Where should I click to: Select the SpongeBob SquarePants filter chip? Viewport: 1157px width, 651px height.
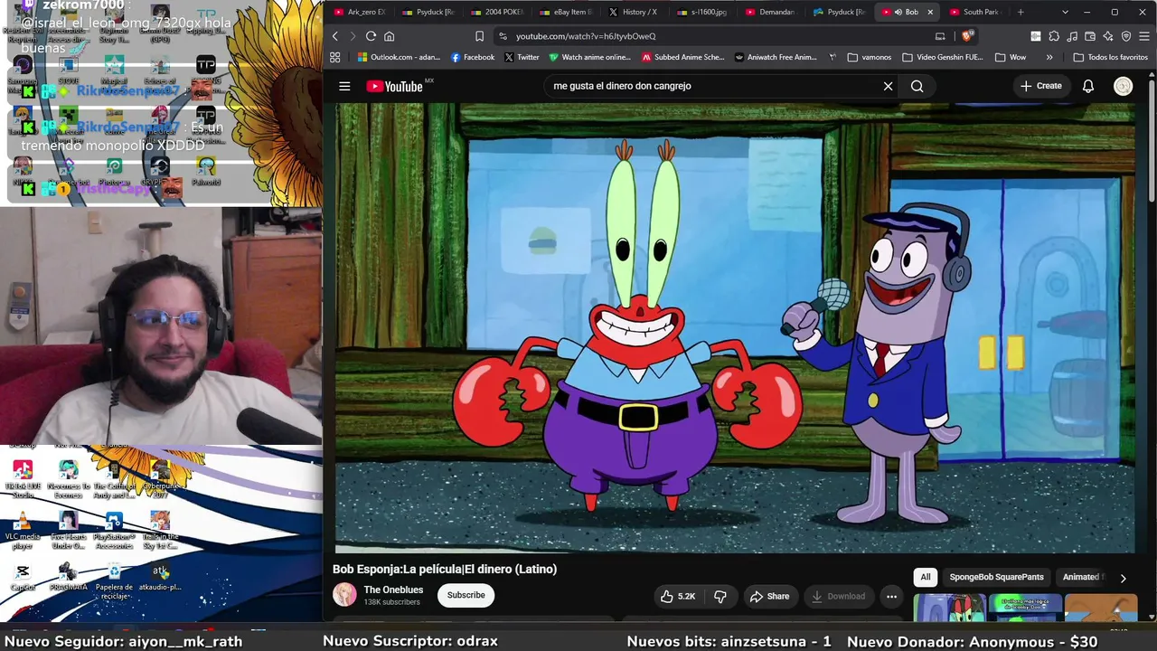996,577
